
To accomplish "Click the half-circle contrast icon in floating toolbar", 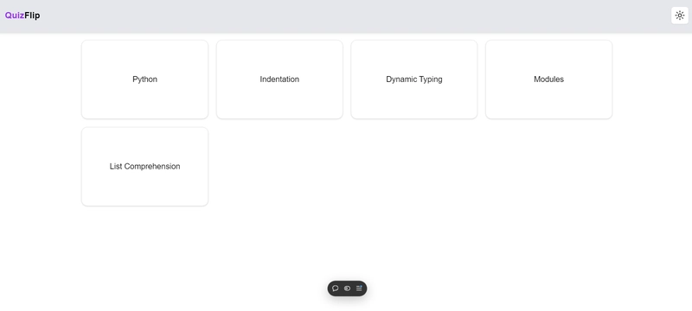I will tap(348, 289).
